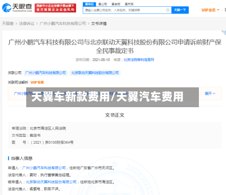Select the 查公司 search tab
The width and height of the screenshot is (226, 195).
point(103,4)
